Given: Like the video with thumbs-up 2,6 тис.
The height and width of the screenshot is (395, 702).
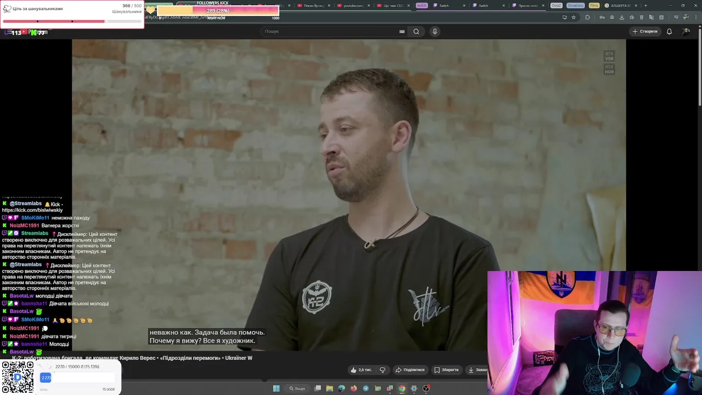Looking at the screenshot, I should pos(361,370).
